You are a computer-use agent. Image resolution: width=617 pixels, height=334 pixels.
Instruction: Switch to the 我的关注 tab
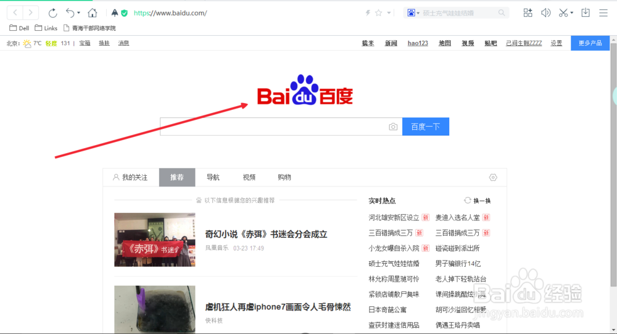(x=130, y=177)
